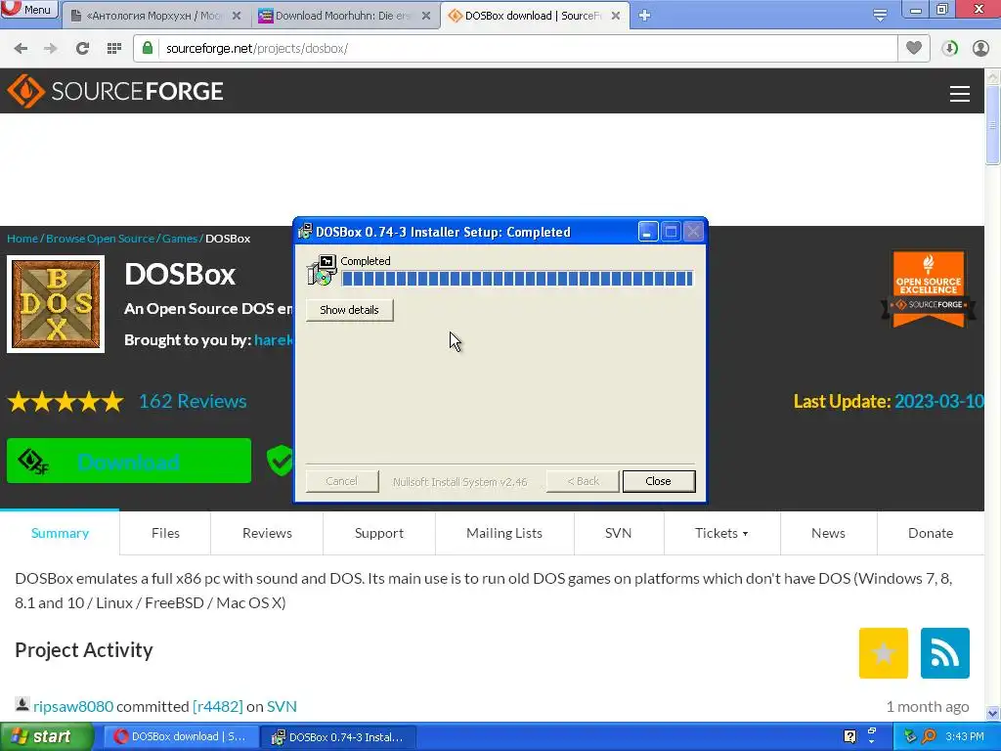Open the Files tab
This screenshot has height=751, width=1001.
point(165,533)
